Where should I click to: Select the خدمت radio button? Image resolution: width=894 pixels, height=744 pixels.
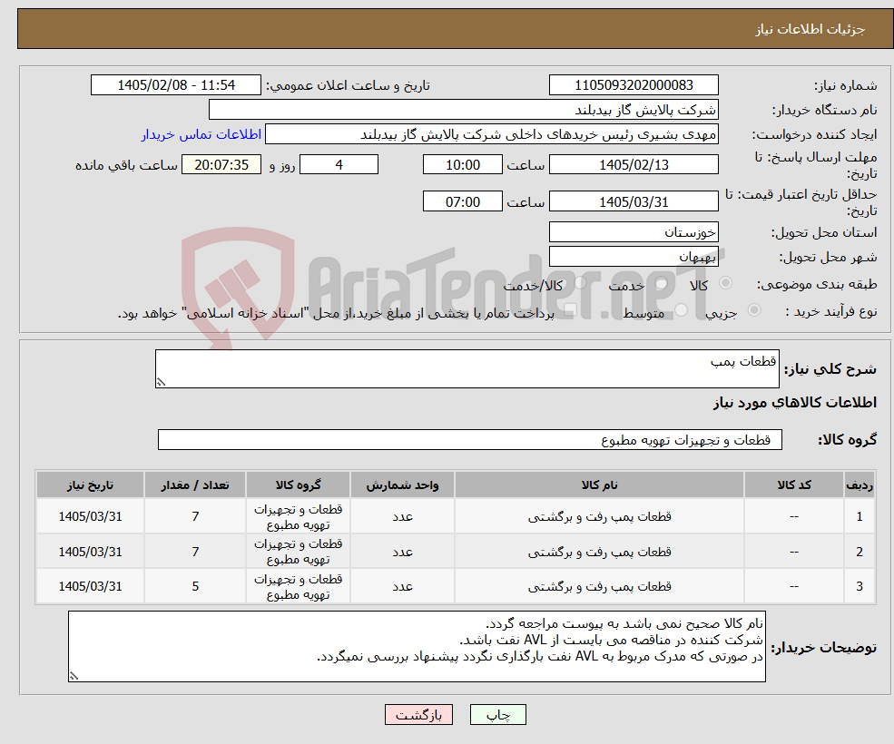[662, 283]
